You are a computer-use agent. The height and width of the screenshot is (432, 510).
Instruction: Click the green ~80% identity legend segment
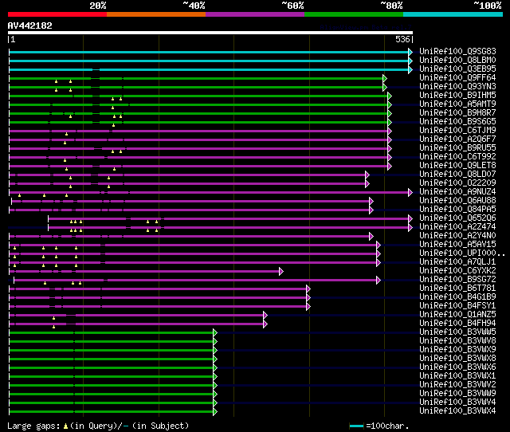click(x=354, y=14)
